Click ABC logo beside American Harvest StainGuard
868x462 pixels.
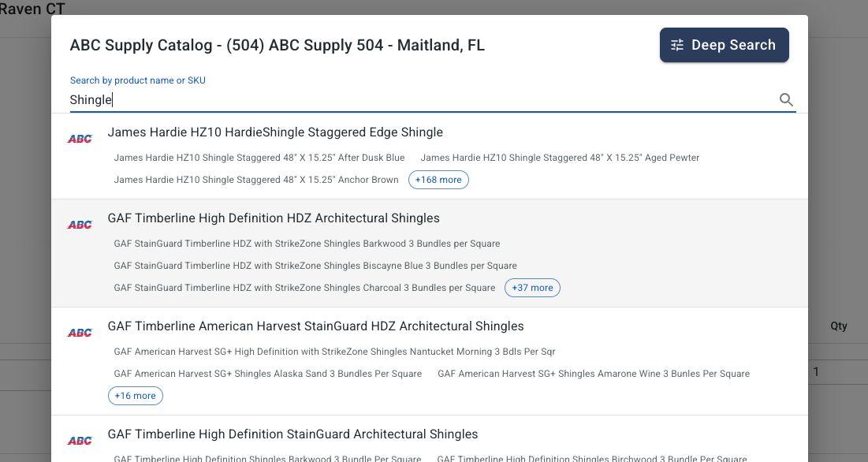80,333
